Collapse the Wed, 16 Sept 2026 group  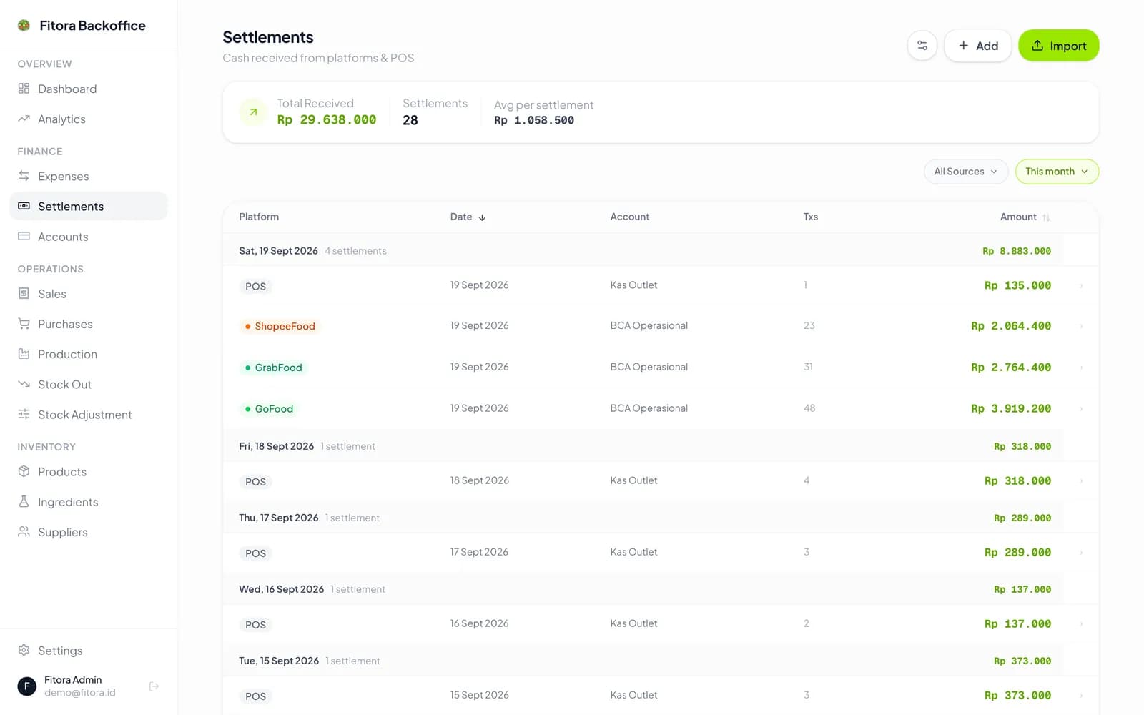pos(643,589)
